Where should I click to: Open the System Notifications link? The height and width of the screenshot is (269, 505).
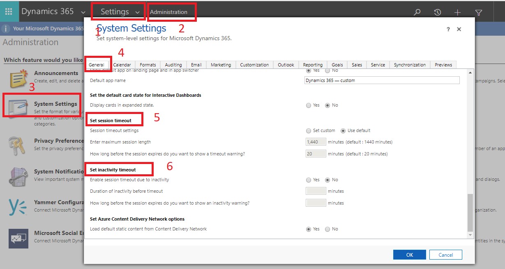pos(59,172)
